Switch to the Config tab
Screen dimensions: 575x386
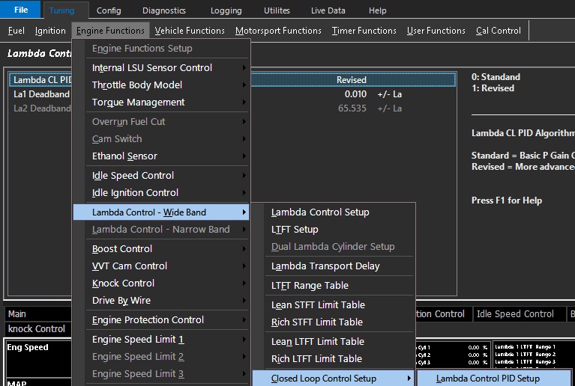point(109,10)
